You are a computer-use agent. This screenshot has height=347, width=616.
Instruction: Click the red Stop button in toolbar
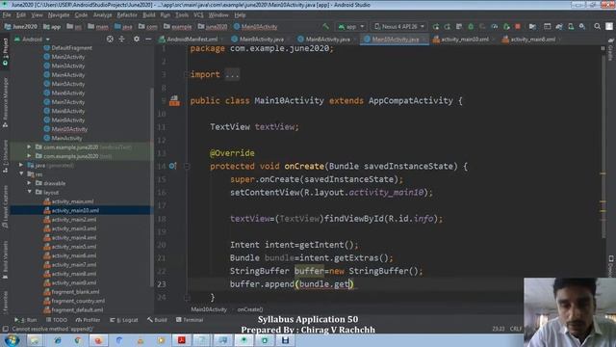[518, 27]
